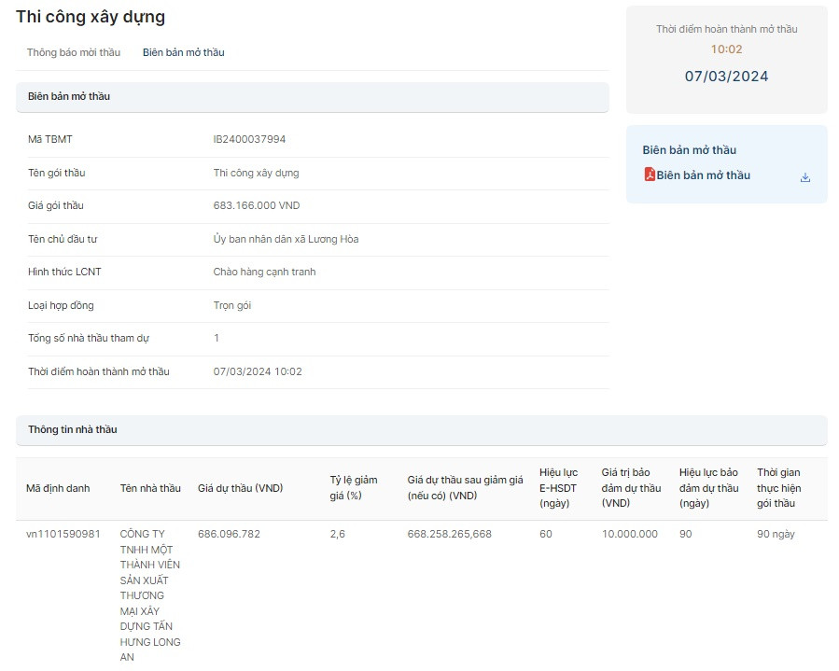The height and width of the screenshot is (671, 839).
Task: Click the Tên nhà thầu column header
Action: point(150,488)
